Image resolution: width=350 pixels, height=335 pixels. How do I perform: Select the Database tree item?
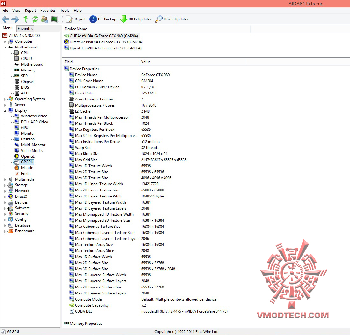coord(23,225)
